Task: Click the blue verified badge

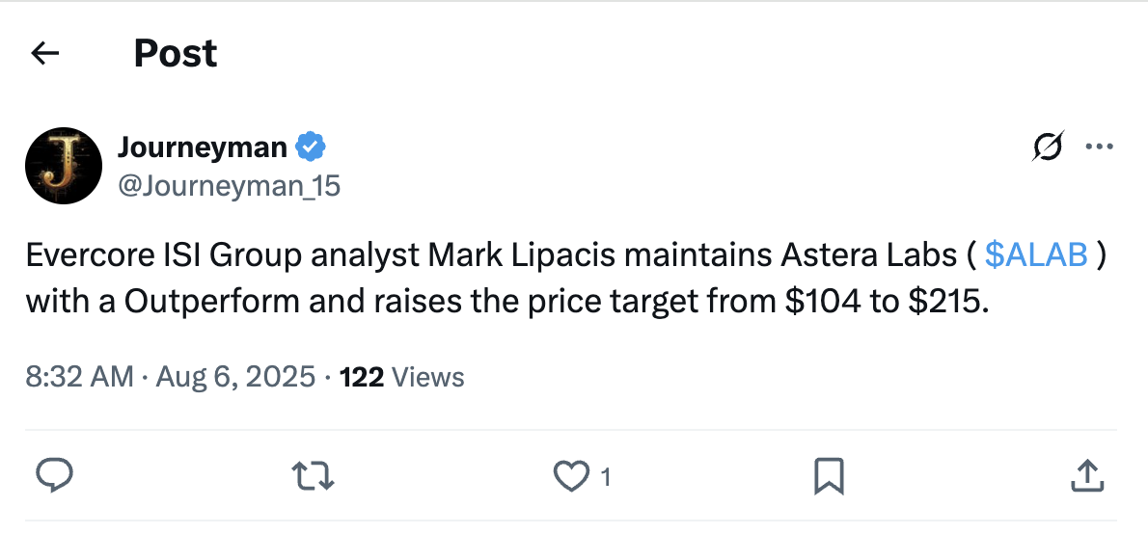Action: click(310, 147)
